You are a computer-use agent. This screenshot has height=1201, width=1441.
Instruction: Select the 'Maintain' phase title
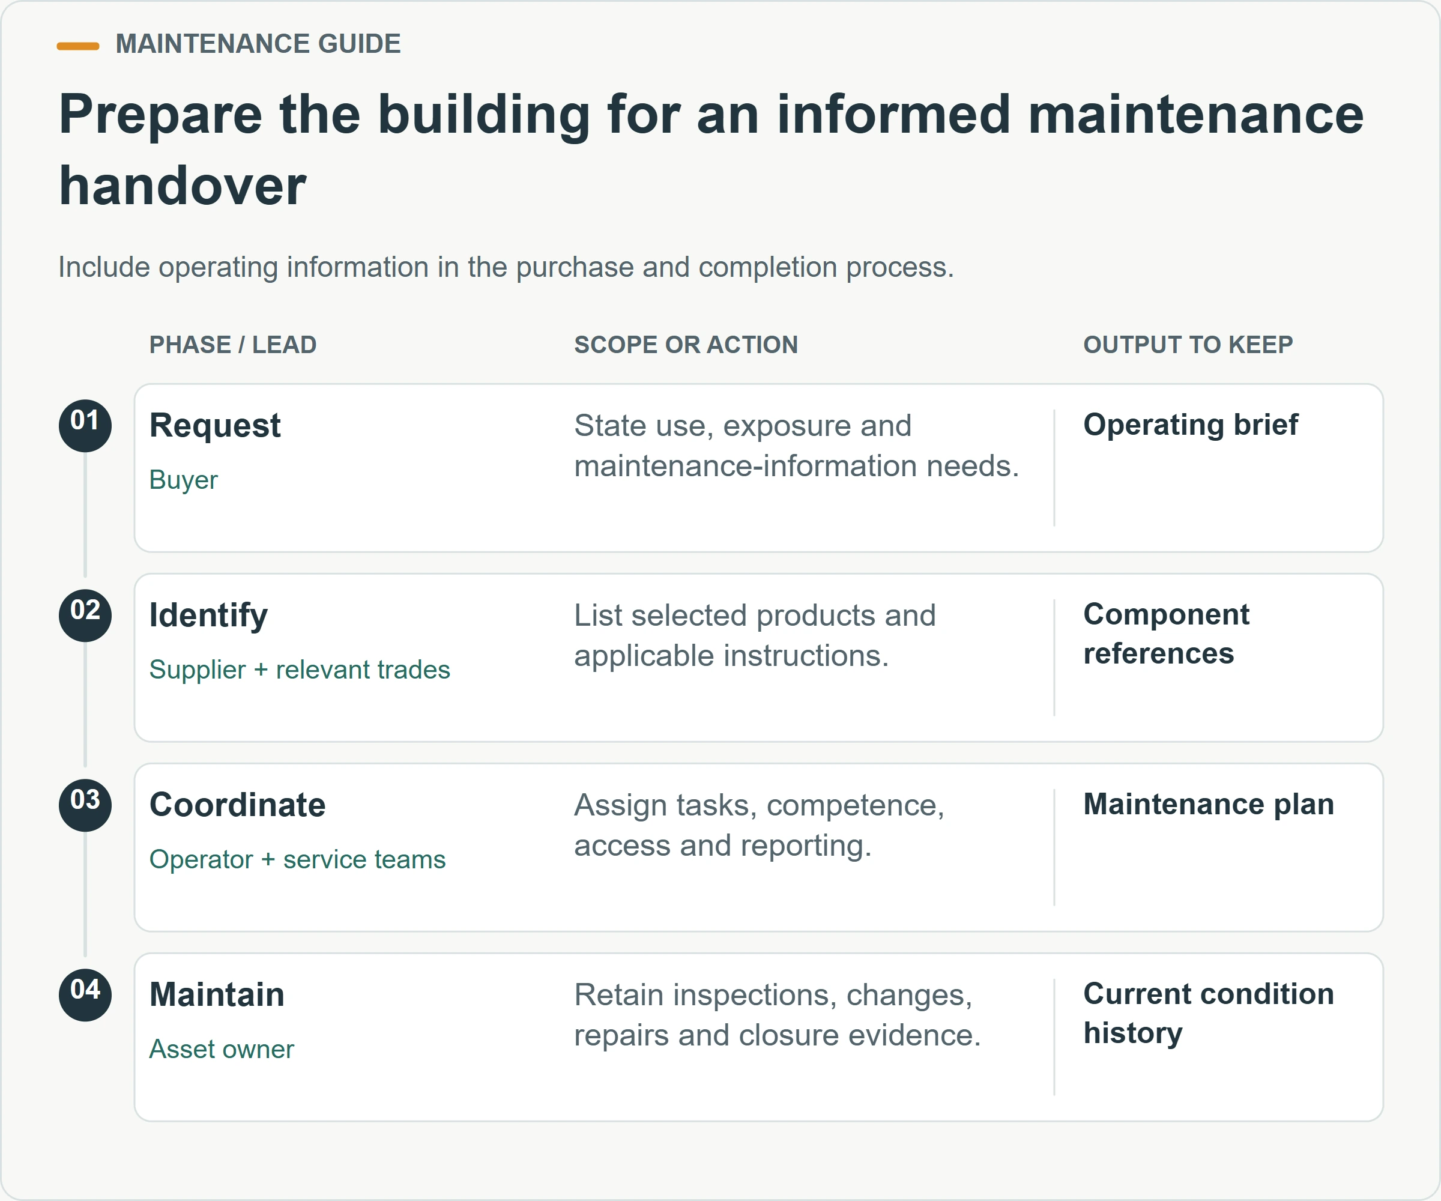click(217, 995)
